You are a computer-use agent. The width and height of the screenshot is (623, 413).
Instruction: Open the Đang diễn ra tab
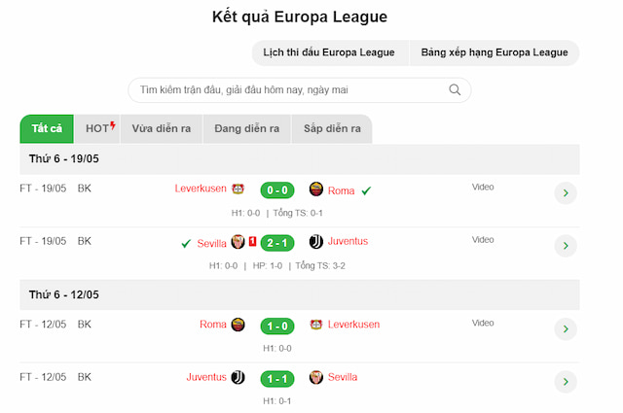point(246,128)
